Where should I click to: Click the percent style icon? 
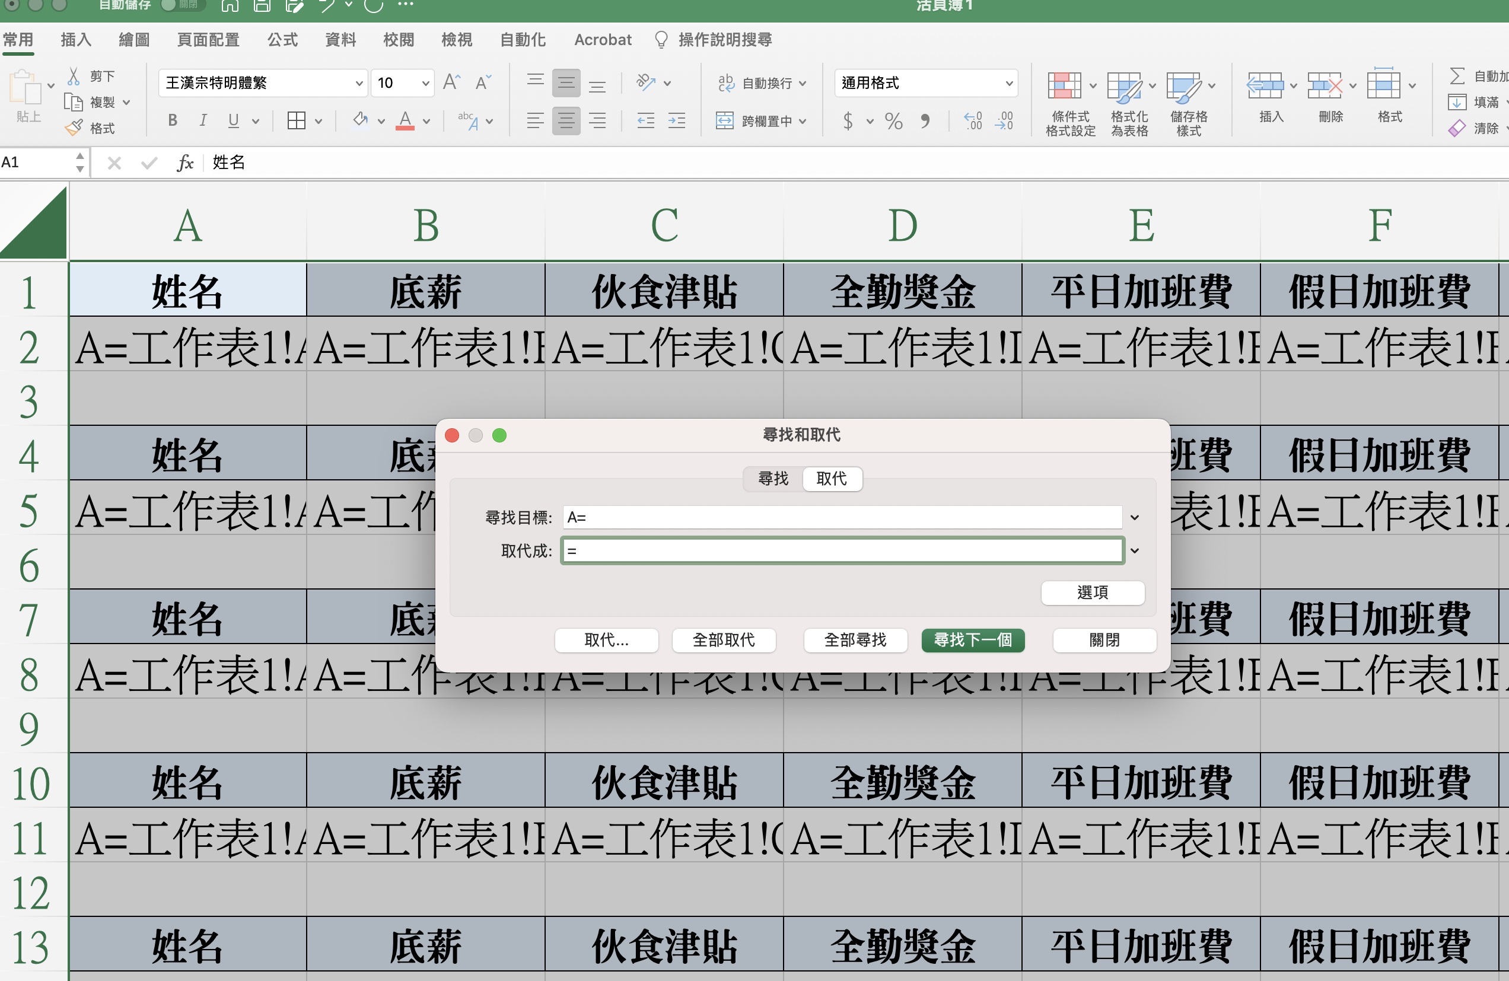893,120
